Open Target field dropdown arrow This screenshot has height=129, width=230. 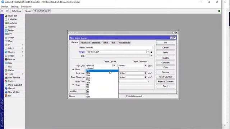click(x=148, y=52)
